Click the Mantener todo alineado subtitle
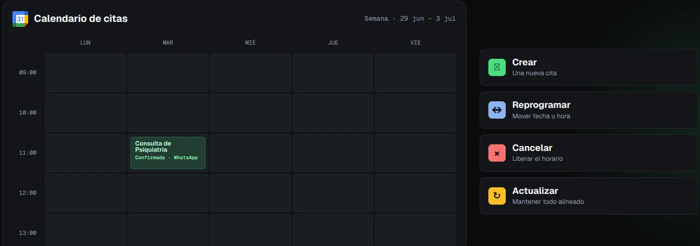Screen dimensions: 700x246 [548, 202]
